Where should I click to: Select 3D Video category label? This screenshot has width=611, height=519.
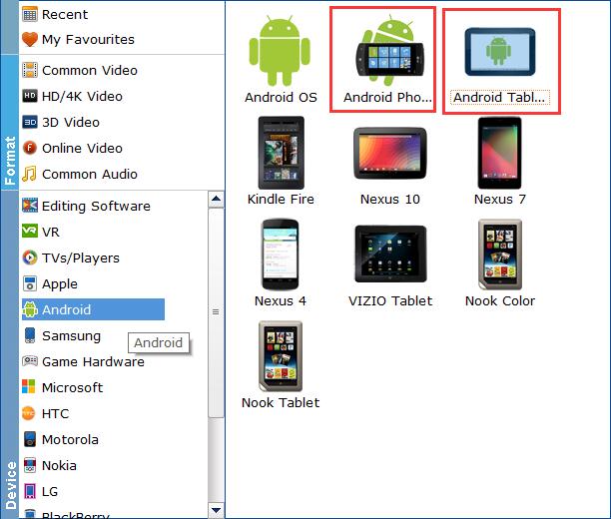tap(71, 123)
